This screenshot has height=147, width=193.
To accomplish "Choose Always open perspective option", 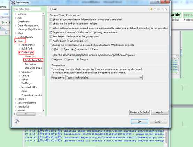I will click(x=53, y=59).
